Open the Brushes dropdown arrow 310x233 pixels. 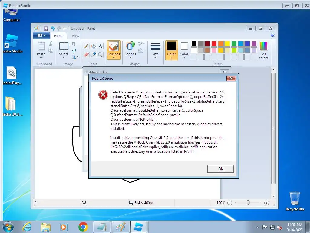[114, 58]
